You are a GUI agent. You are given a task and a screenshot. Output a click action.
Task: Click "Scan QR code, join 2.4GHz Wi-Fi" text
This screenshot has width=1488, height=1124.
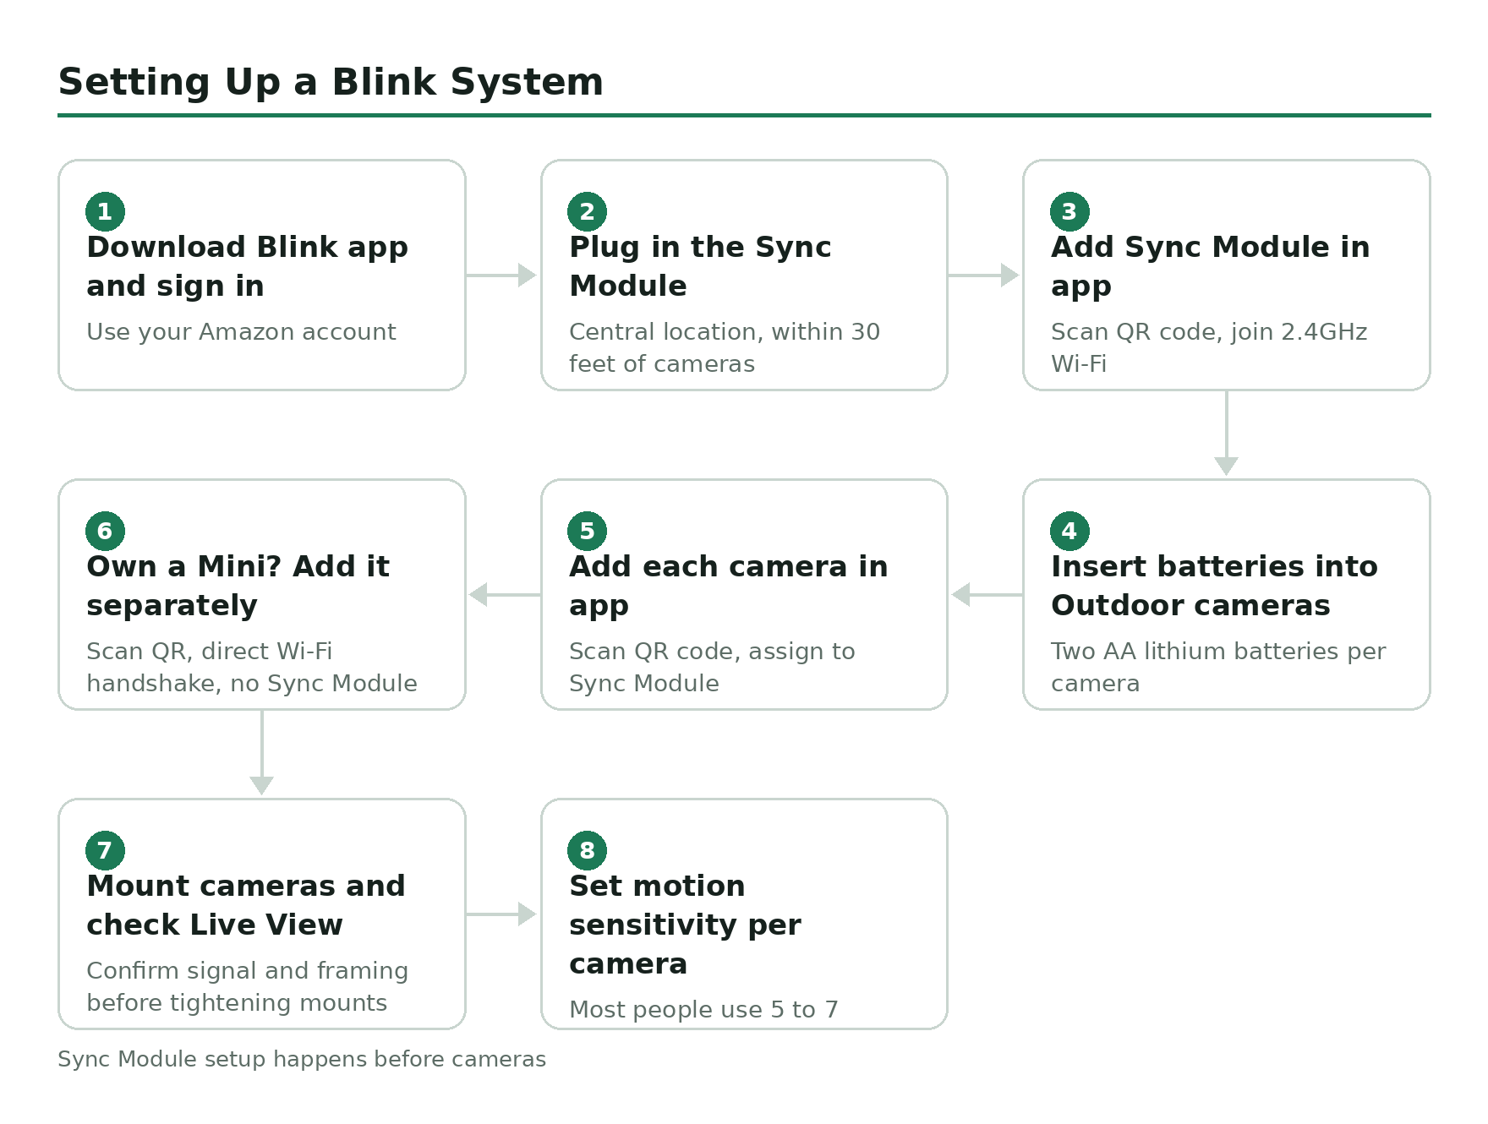click(x=1209, y=347)
